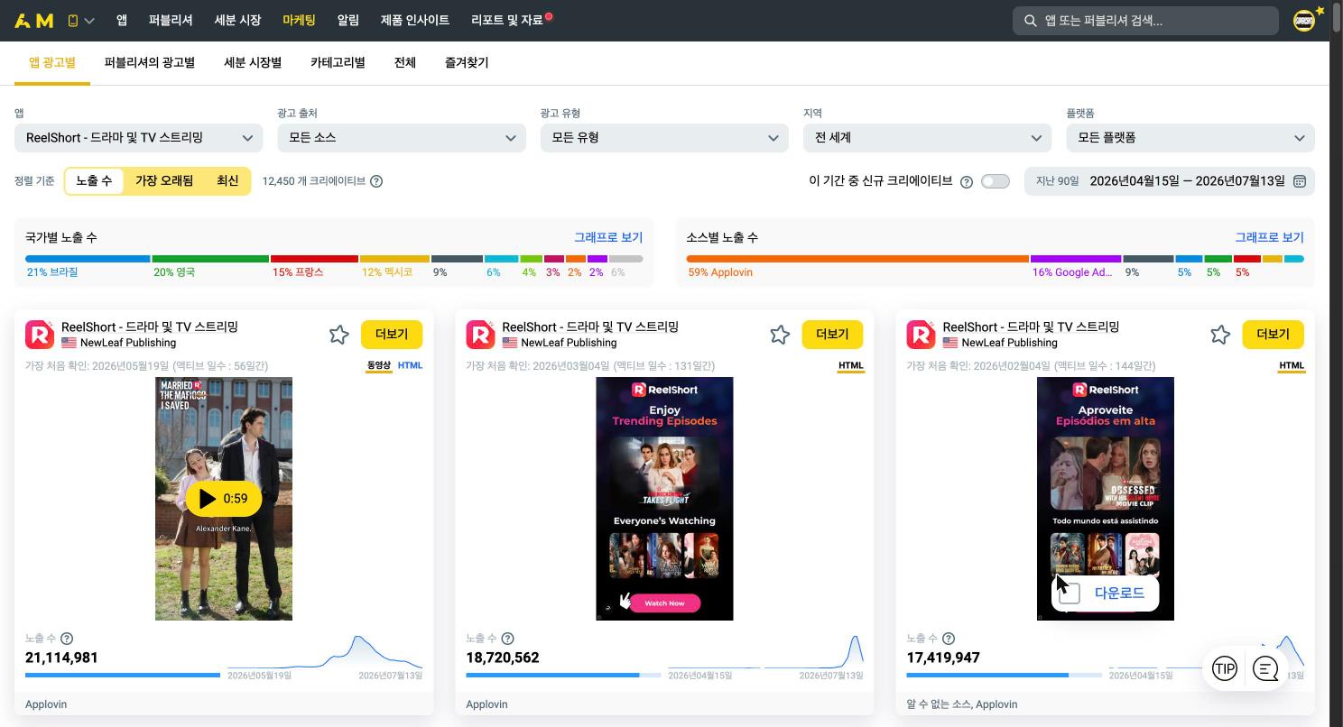This screenshot has width=1343, height=727.
Task: Favorite the 18,720,562 impressions creative star
Action: (780, 335)
